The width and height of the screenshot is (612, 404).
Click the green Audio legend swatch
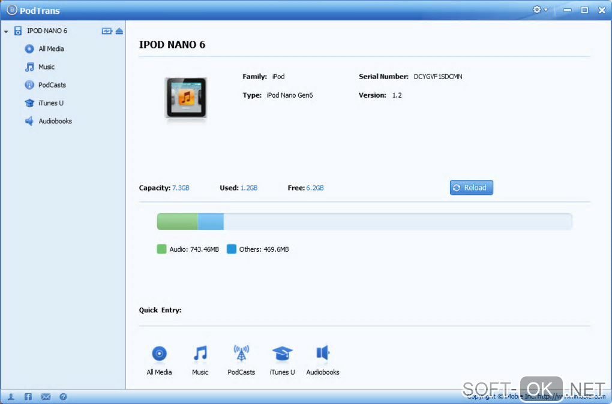coord(161,249)
